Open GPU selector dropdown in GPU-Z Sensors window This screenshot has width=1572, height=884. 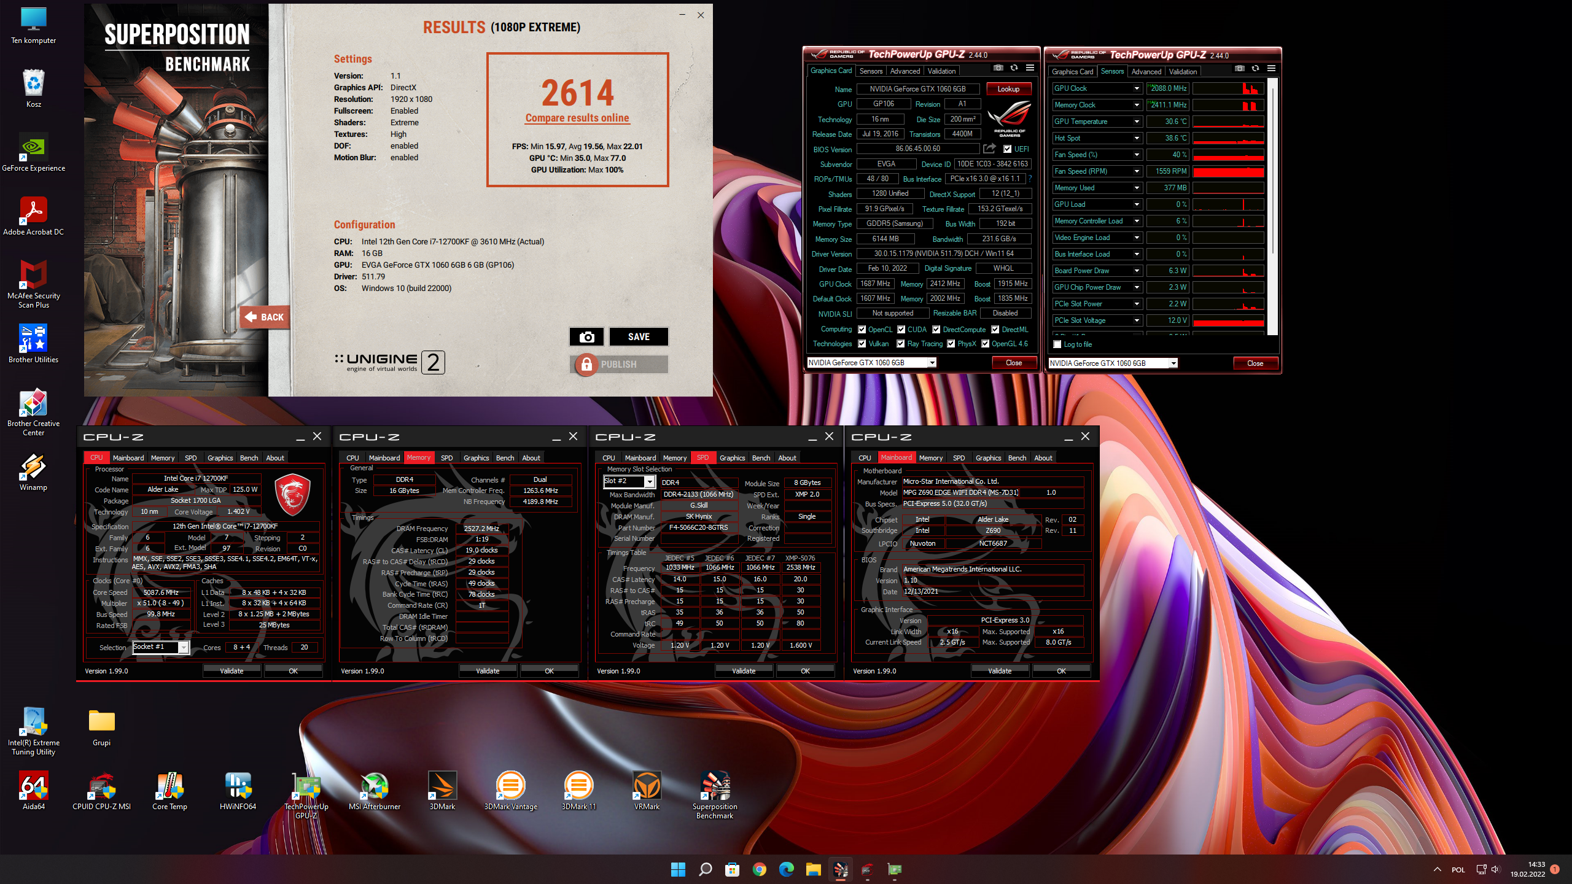[1173, 363]
